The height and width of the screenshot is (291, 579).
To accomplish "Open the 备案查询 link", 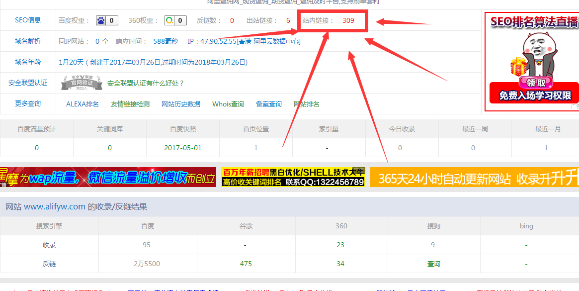I will tap(269, 104).
